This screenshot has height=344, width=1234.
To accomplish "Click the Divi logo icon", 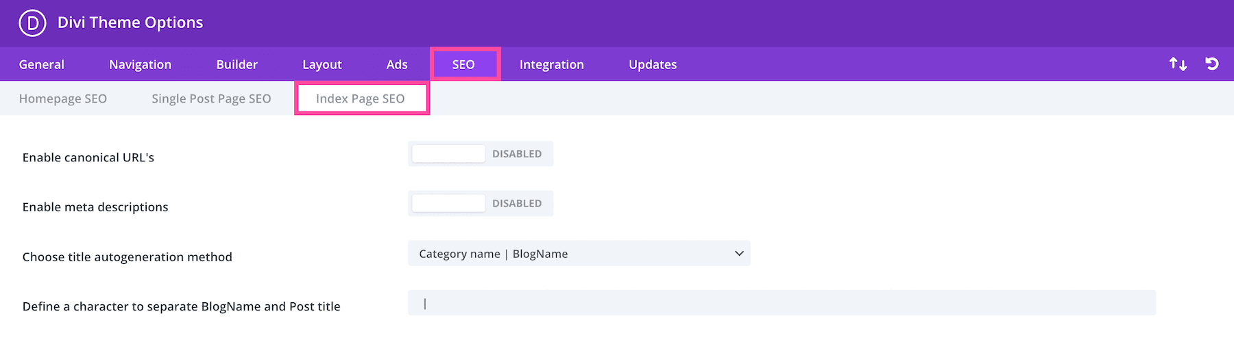I will (x=32, y=23).
